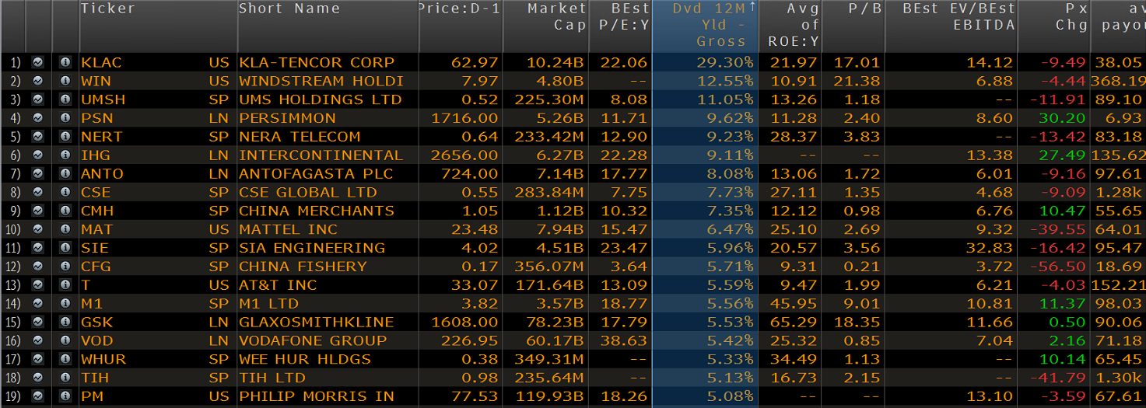Select the ANTOFAGASTA PLC short name
1146x408 pixels.
(317, 173)
